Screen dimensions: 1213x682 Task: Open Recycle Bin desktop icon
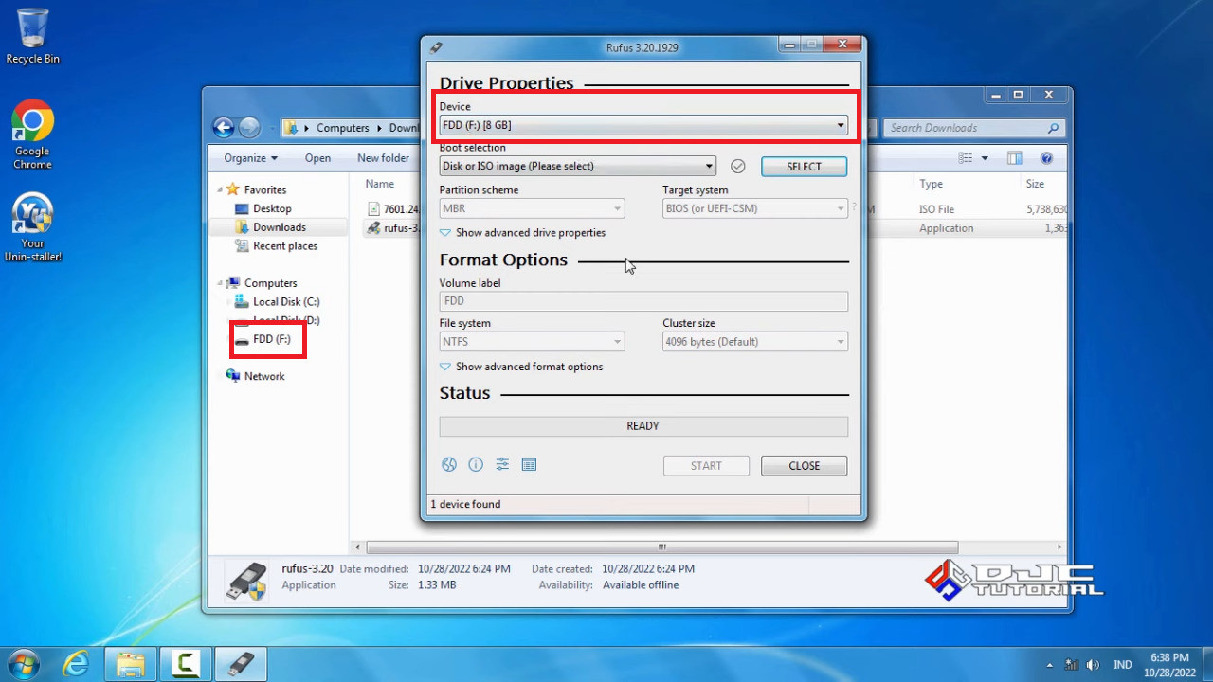click(x=32, y=36)
